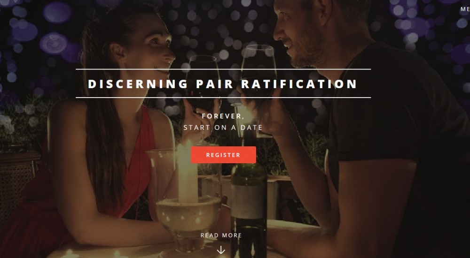Click the downward arrow icon below READ MORE
The image size is (470, 258).
click(x=221, y=250)
